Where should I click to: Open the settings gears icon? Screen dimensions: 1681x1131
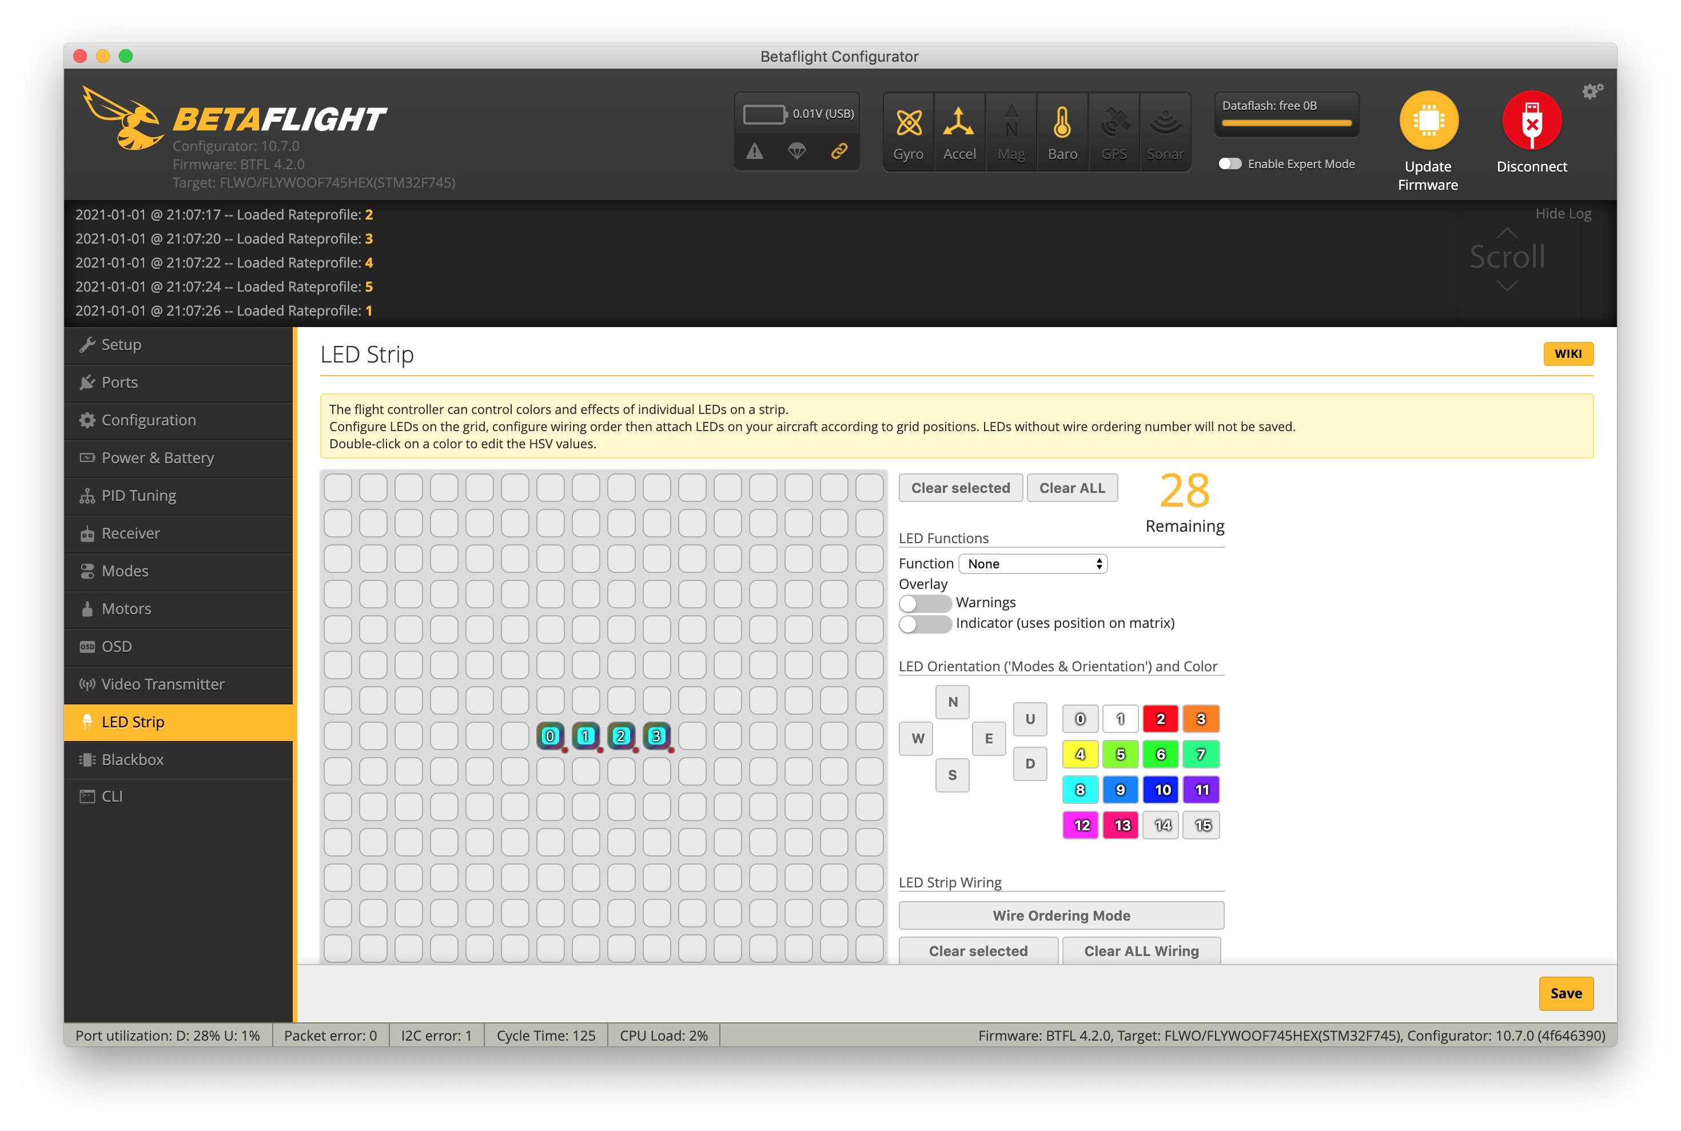point(1592,91)
